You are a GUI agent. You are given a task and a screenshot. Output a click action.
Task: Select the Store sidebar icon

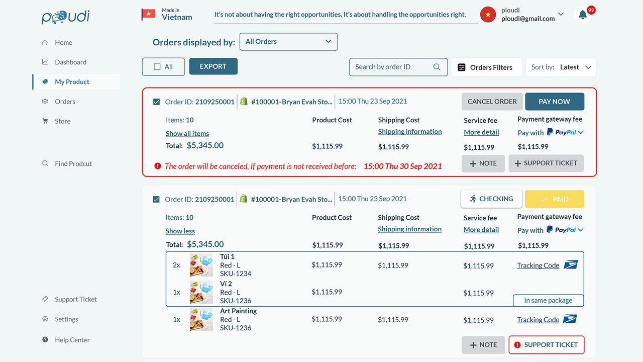pos(45,121)
